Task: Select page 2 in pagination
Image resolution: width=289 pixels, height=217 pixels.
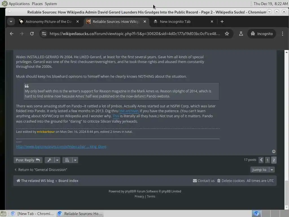Action: pyautogui.click(x=274, y=160)
